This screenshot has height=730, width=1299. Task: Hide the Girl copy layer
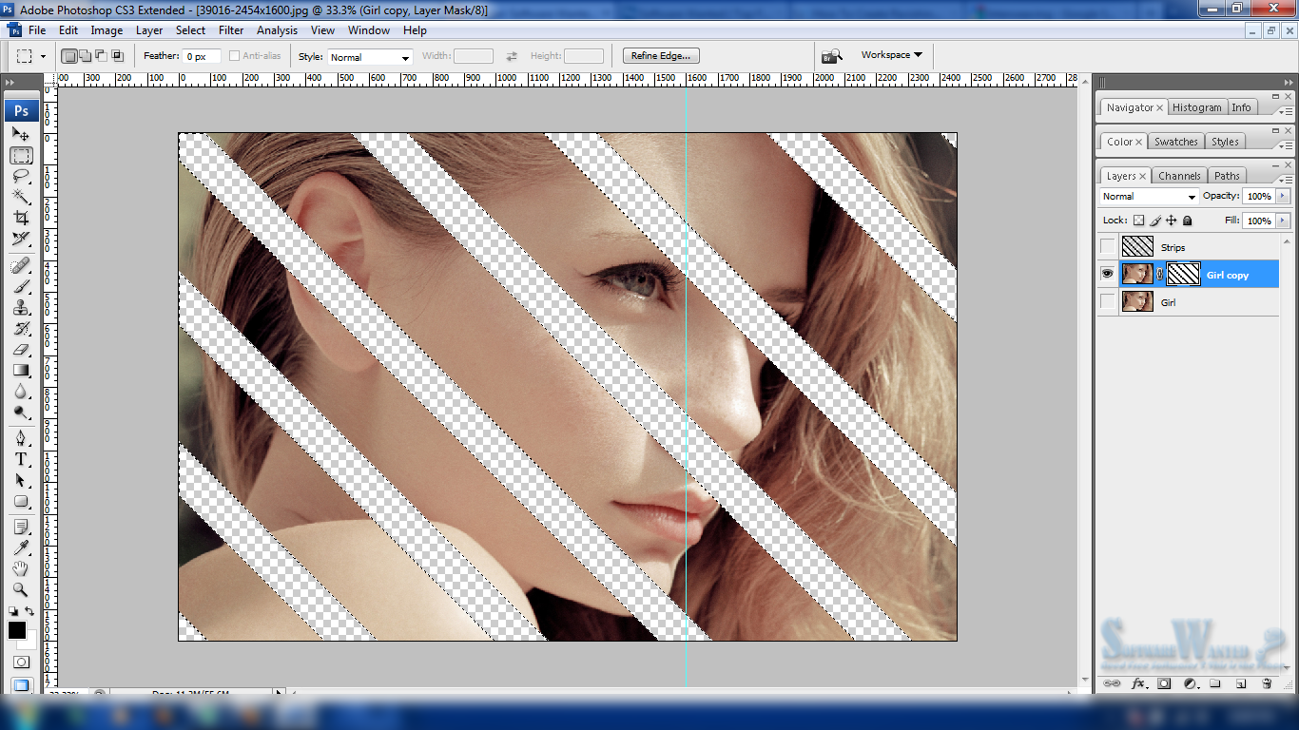click(1107, 275)
